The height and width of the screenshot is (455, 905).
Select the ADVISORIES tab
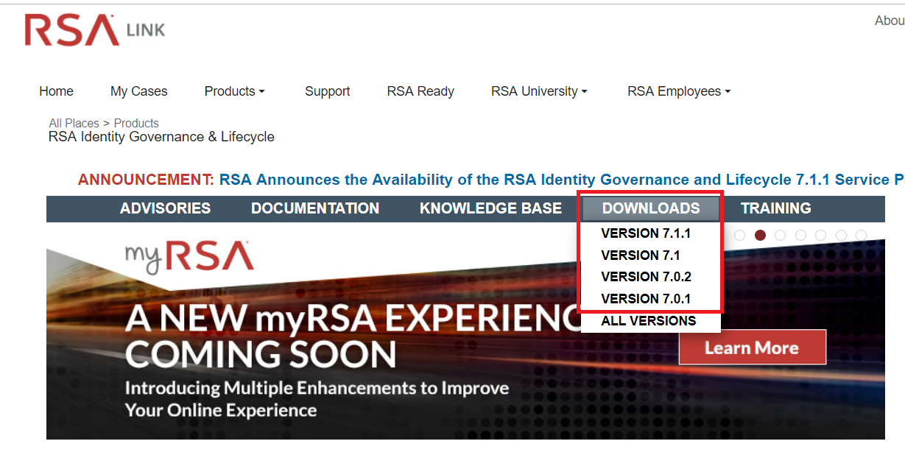click(164, 208)
